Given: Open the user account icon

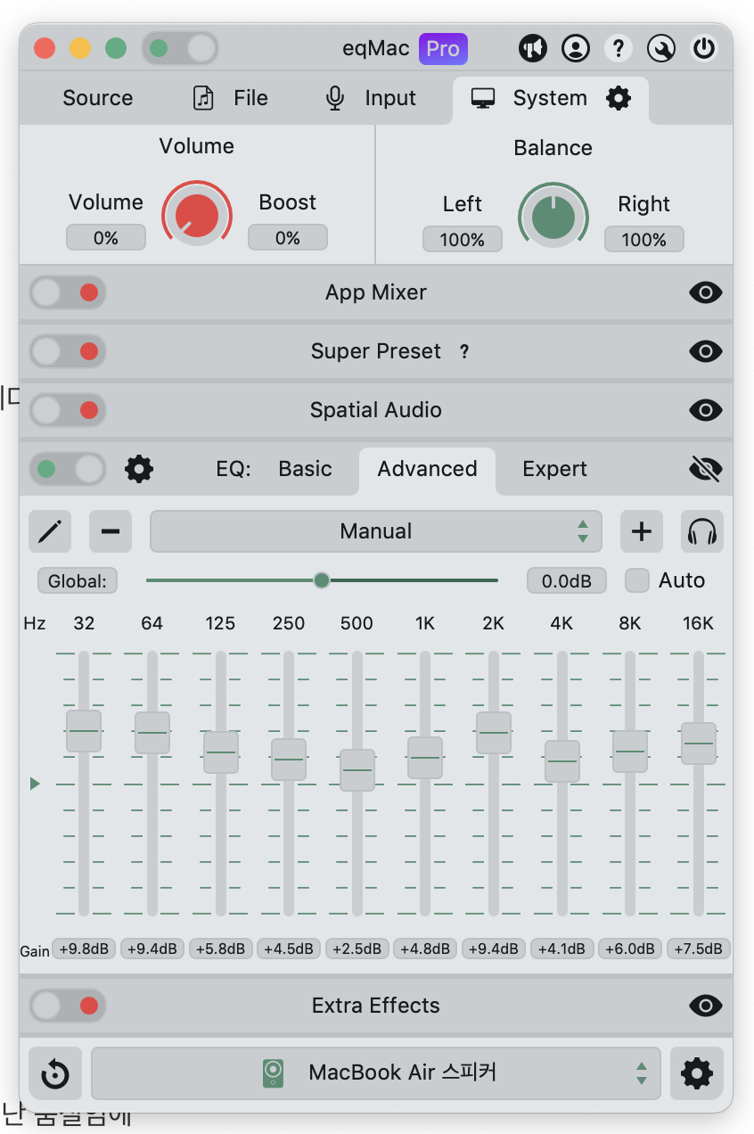Looking at the screenshot, I should [576, 48].
